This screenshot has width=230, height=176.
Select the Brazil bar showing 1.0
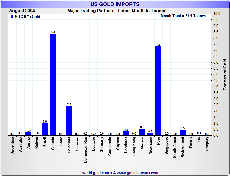(45, 129)
